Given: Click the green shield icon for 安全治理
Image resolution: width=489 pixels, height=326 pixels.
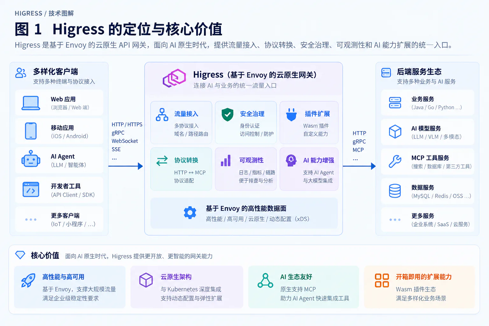Looking at the screenshot, I should (227, 115).
